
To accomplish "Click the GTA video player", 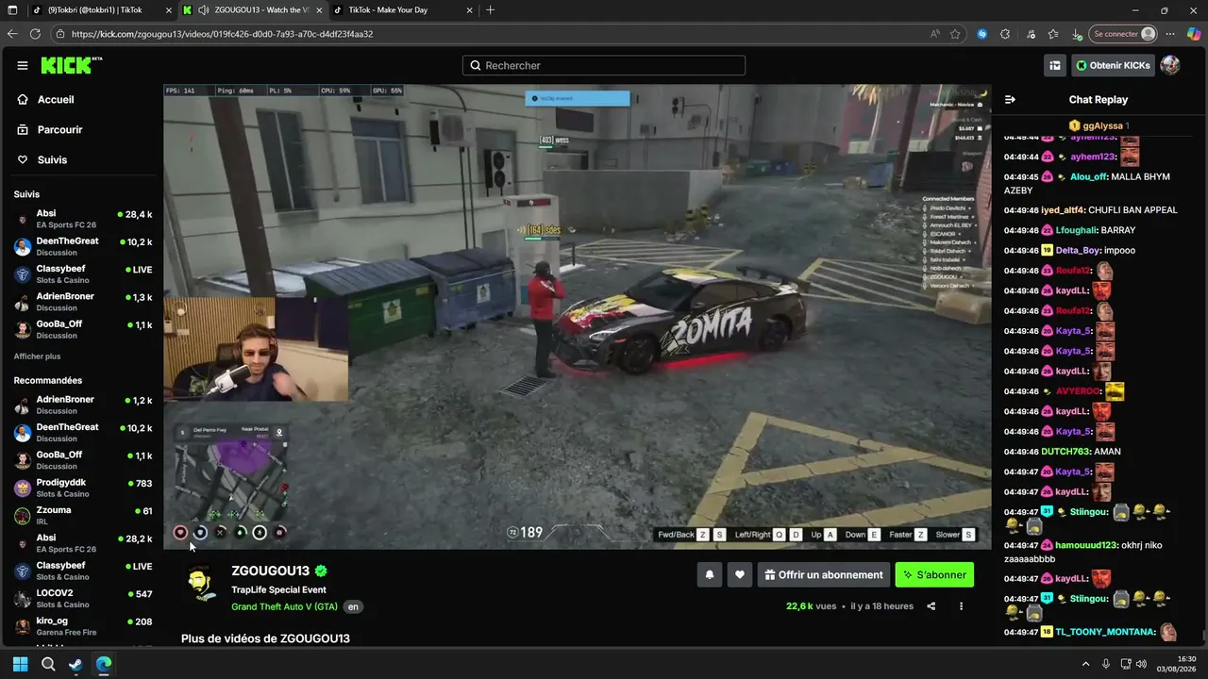I will (x=577, y=317).
